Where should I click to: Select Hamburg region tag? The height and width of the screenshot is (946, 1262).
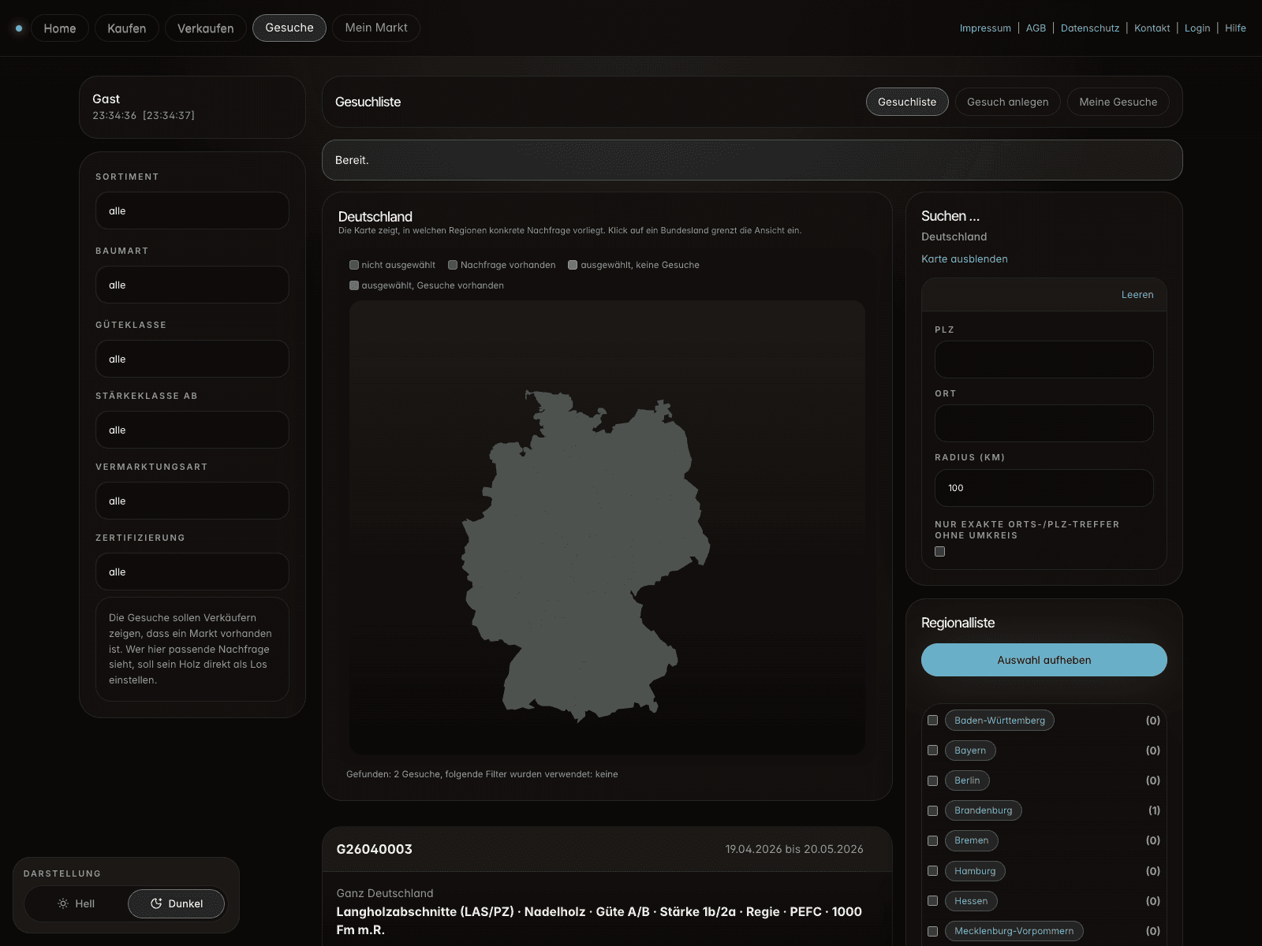975,871
